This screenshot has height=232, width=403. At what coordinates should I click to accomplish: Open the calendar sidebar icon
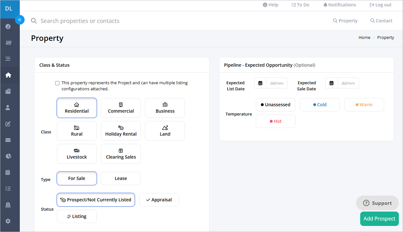point(8,172)
